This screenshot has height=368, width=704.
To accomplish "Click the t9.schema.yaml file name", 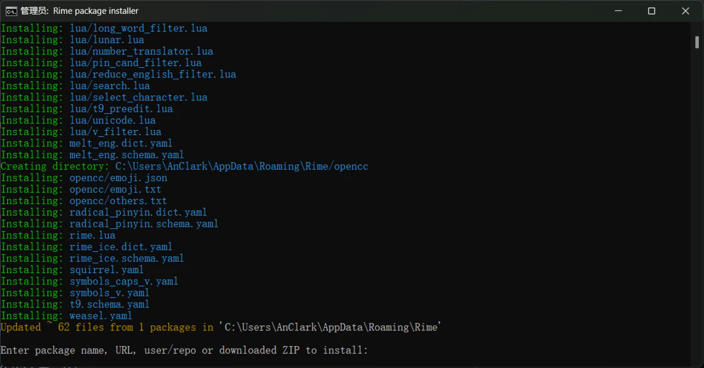I will pyautogui.click(x=109, y=304).
